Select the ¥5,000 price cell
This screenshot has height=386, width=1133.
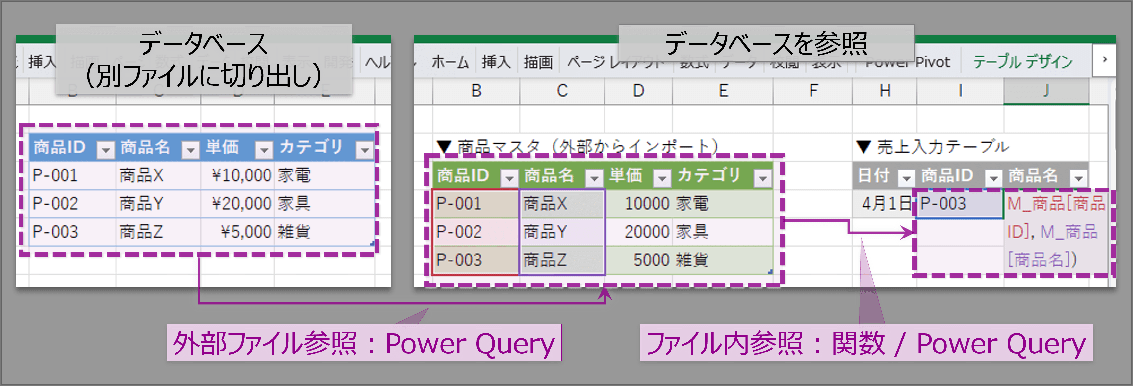pyautogui.click(x=238, y=232)
